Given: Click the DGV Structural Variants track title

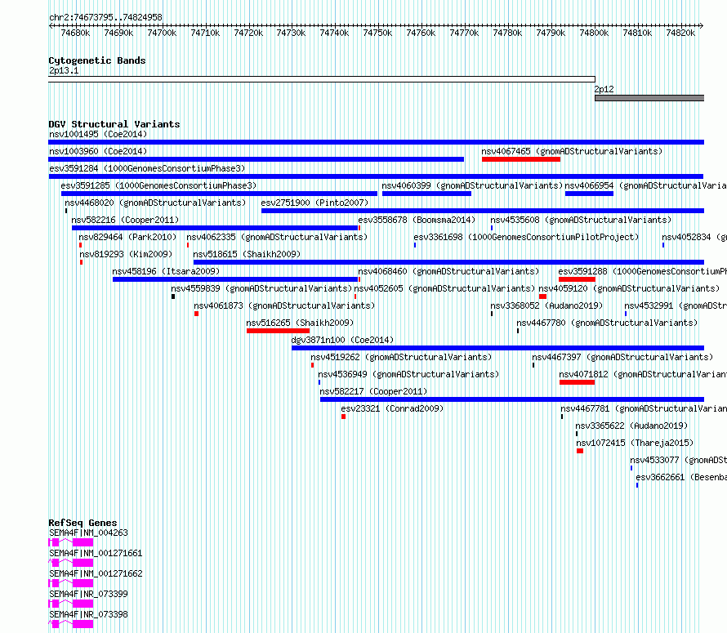Looking at the screenshot, I should (114, 124).
